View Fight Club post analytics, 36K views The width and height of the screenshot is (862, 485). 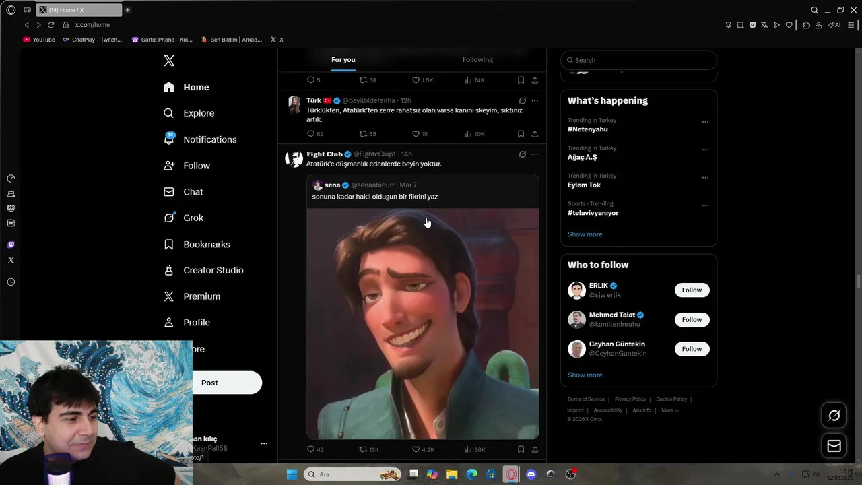[x=475, y=449]
